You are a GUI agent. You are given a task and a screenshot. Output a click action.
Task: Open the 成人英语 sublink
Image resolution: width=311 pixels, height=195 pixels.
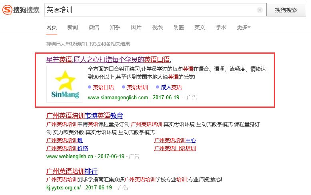point(171,87)
